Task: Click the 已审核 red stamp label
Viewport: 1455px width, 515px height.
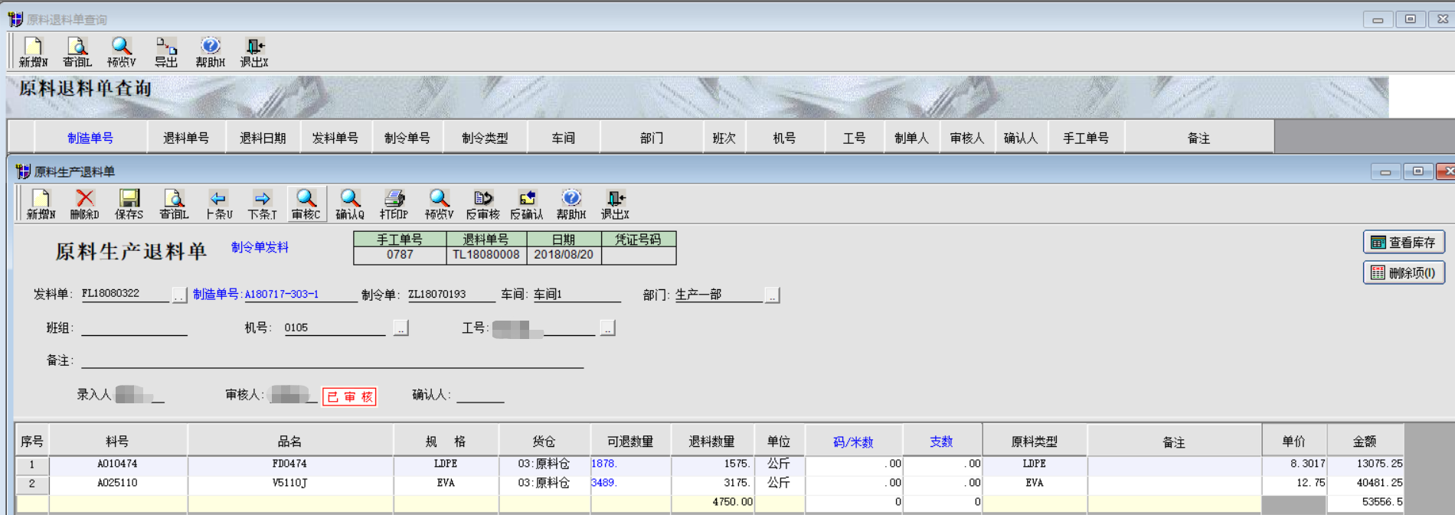Action: 349,396
